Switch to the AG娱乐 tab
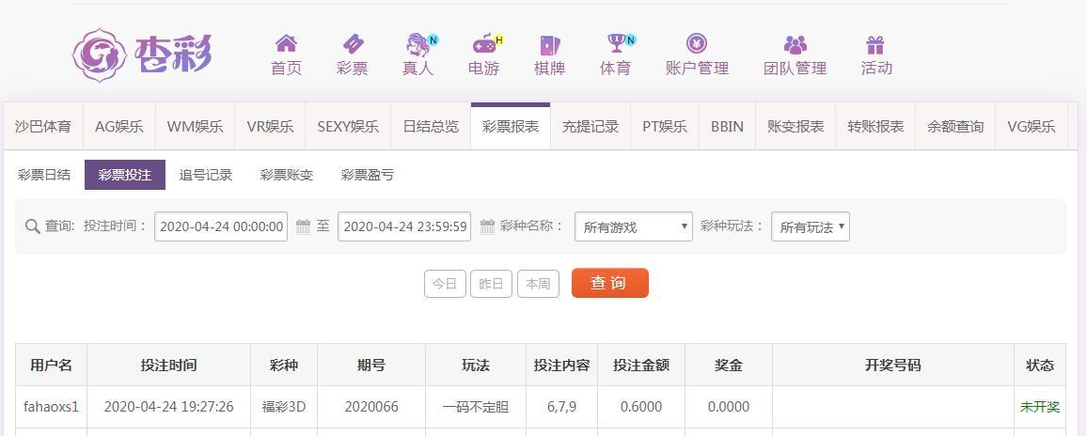This screenshot has height=436, width=1087. (119, 127)
